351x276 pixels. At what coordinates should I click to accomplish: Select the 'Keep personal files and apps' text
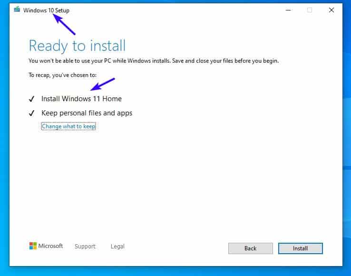tap(87, 113)
